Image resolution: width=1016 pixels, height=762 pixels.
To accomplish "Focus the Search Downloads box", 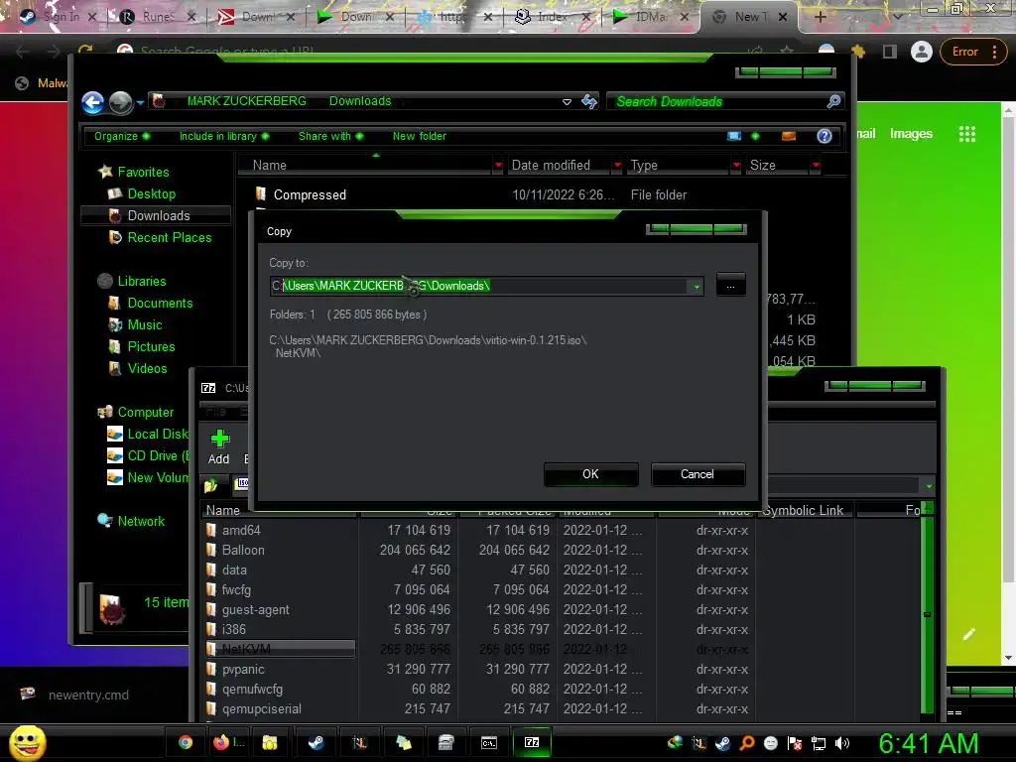I will pos(719,102).
